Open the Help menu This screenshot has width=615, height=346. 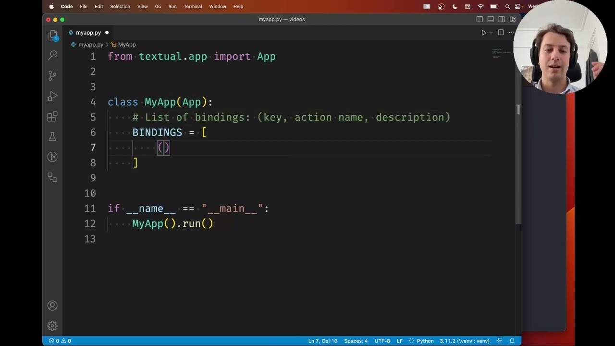tap(238, 6)
